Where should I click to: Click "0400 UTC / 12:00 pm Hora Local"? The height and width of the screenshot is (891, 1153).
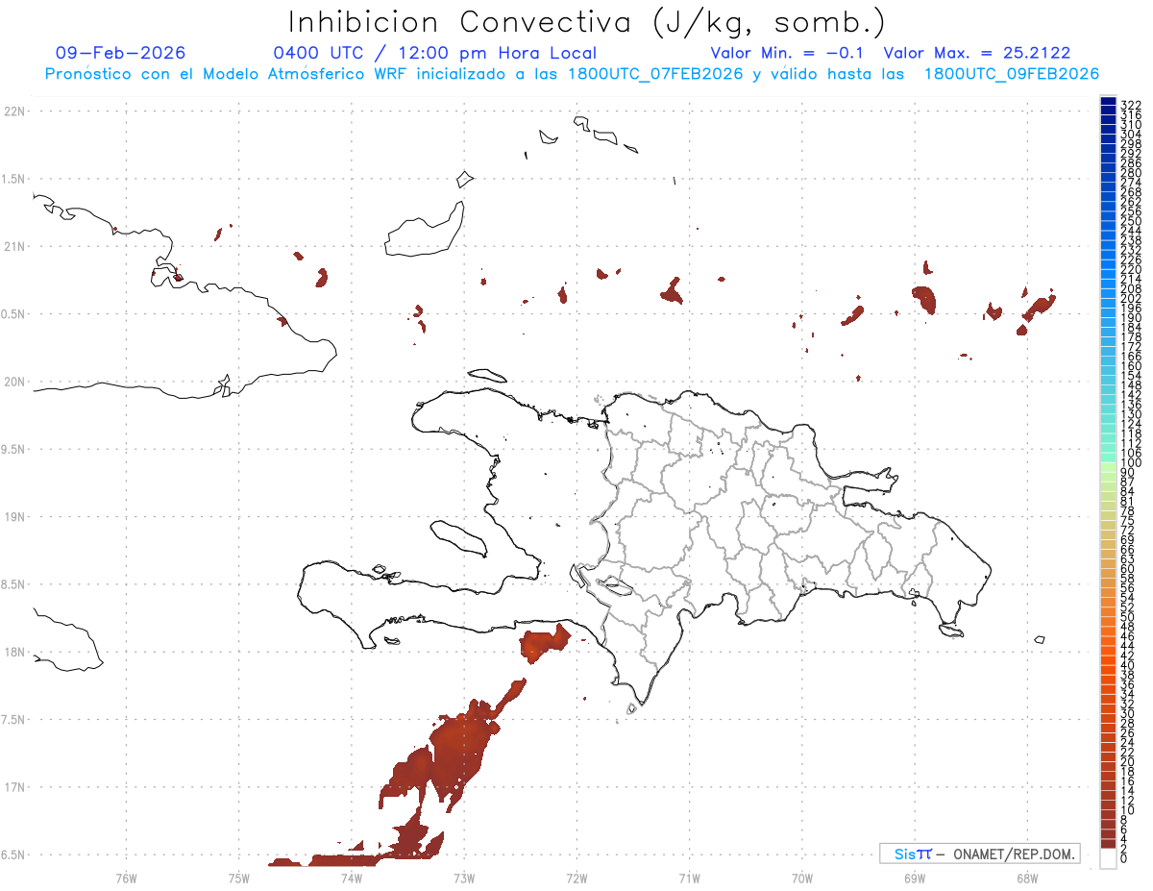434,53
